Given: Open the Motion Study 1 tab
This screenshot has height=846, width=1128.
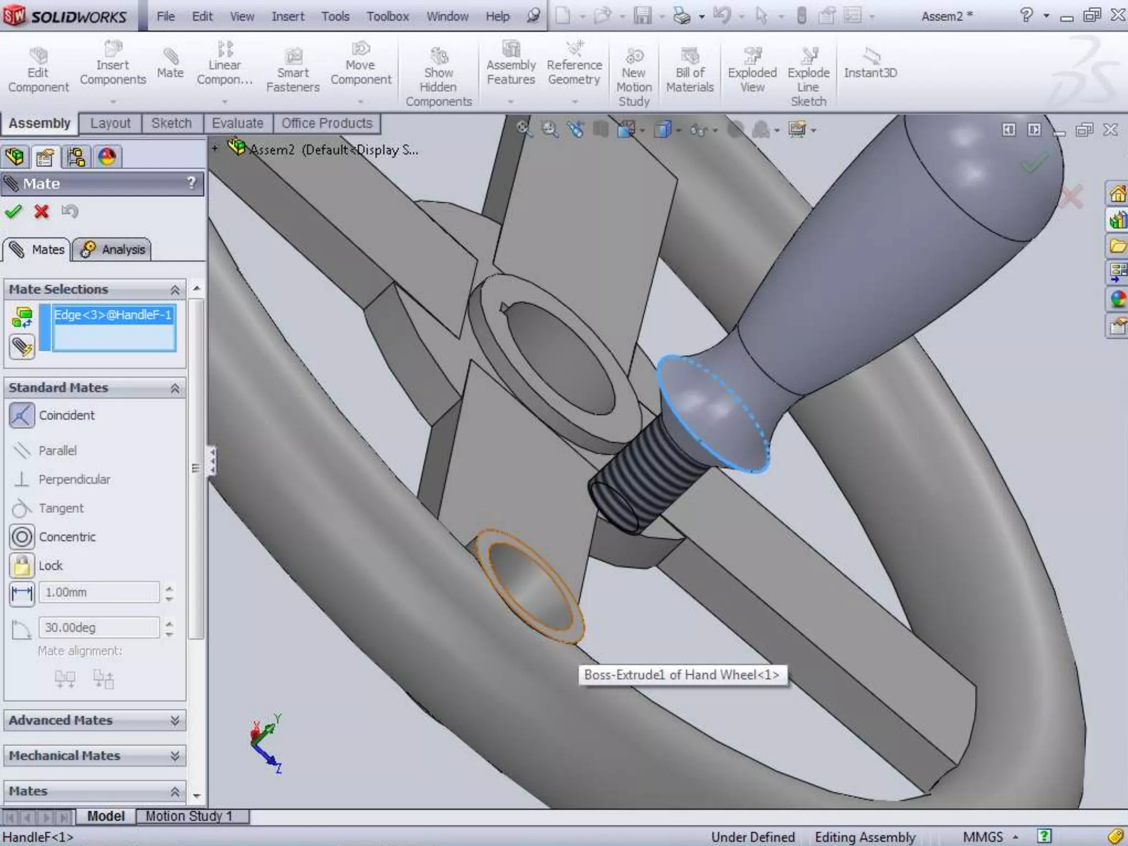Looking at the screenshot, I should pos(189,816).
